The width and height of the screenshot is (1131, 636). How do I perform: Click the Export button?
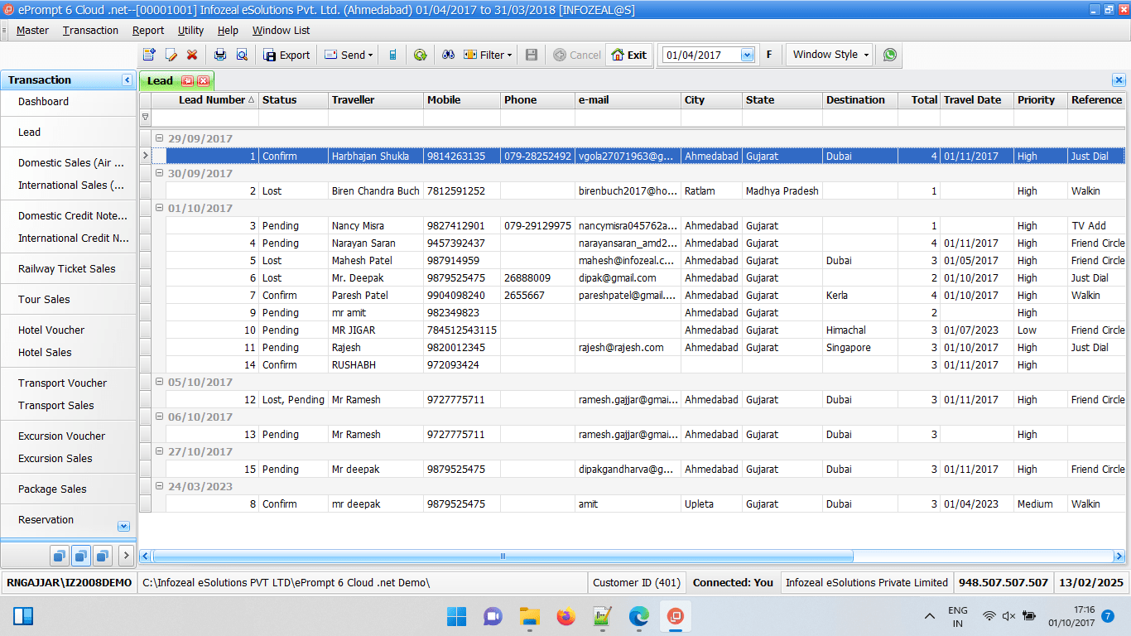click(x=286, y=55)
